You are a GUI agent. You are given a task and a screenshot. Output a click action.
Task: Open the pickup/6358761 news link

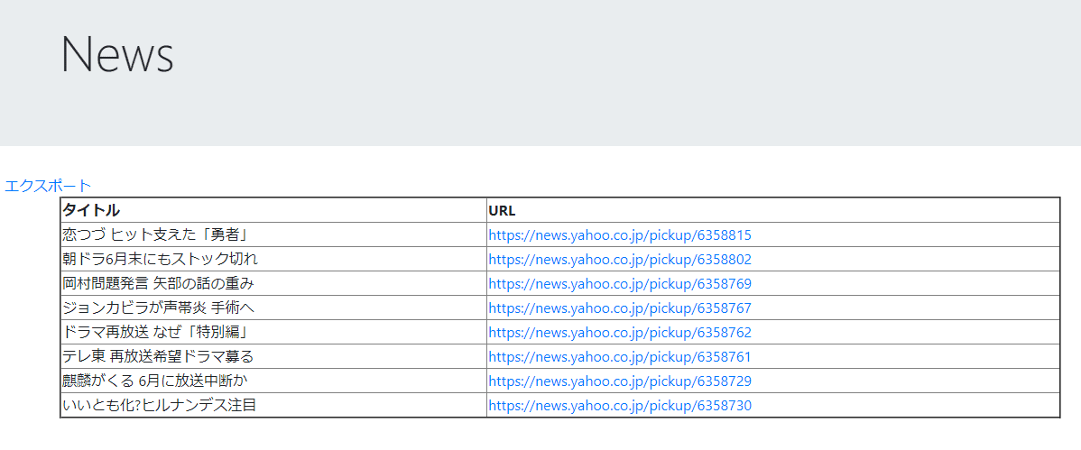pos(619,356)
